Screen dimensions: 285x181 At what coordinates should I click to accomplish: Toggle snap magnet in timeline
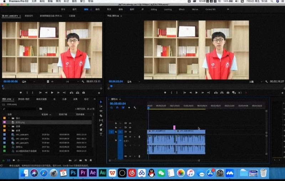[x=118, y=108]
